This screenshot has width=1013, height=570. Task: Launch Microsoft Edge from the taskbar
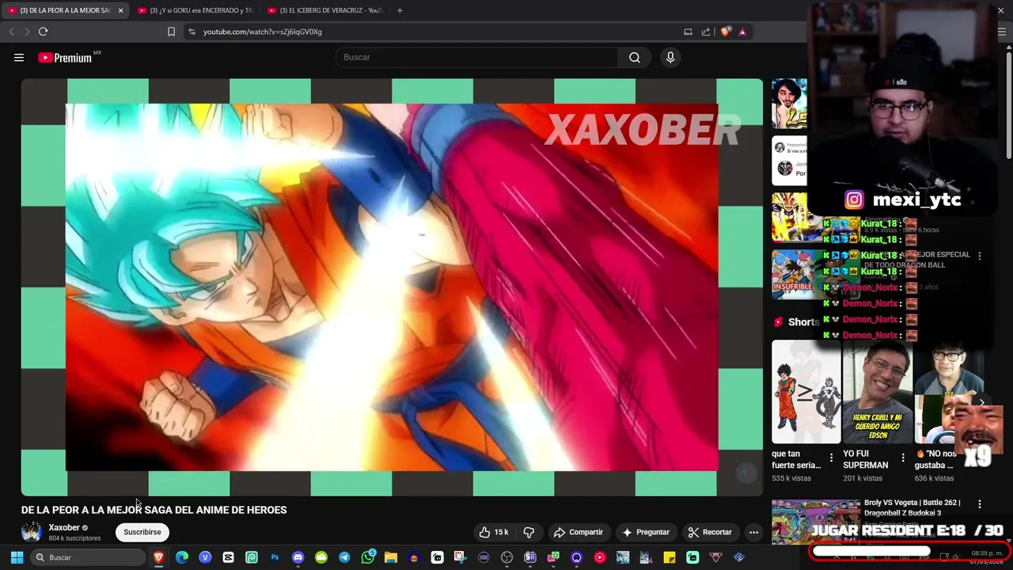(182, 557)
